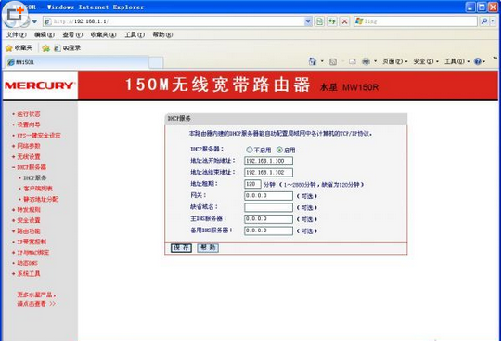The width and height of the screenshot is (502, 341).
Task: Click the 收藏夹 favorites star button
Action: click(19, 48)
